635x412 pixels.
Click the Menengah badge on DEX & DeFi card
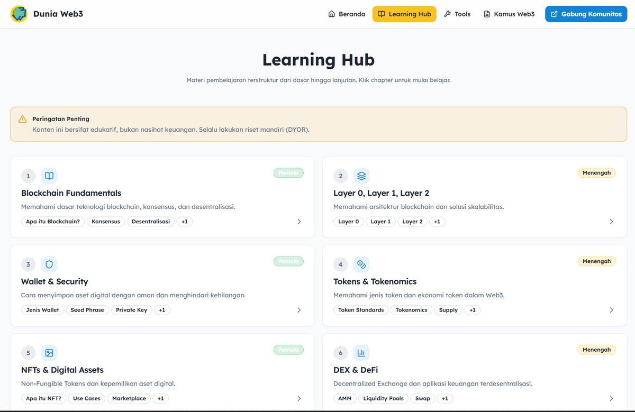tap(597, 349)
